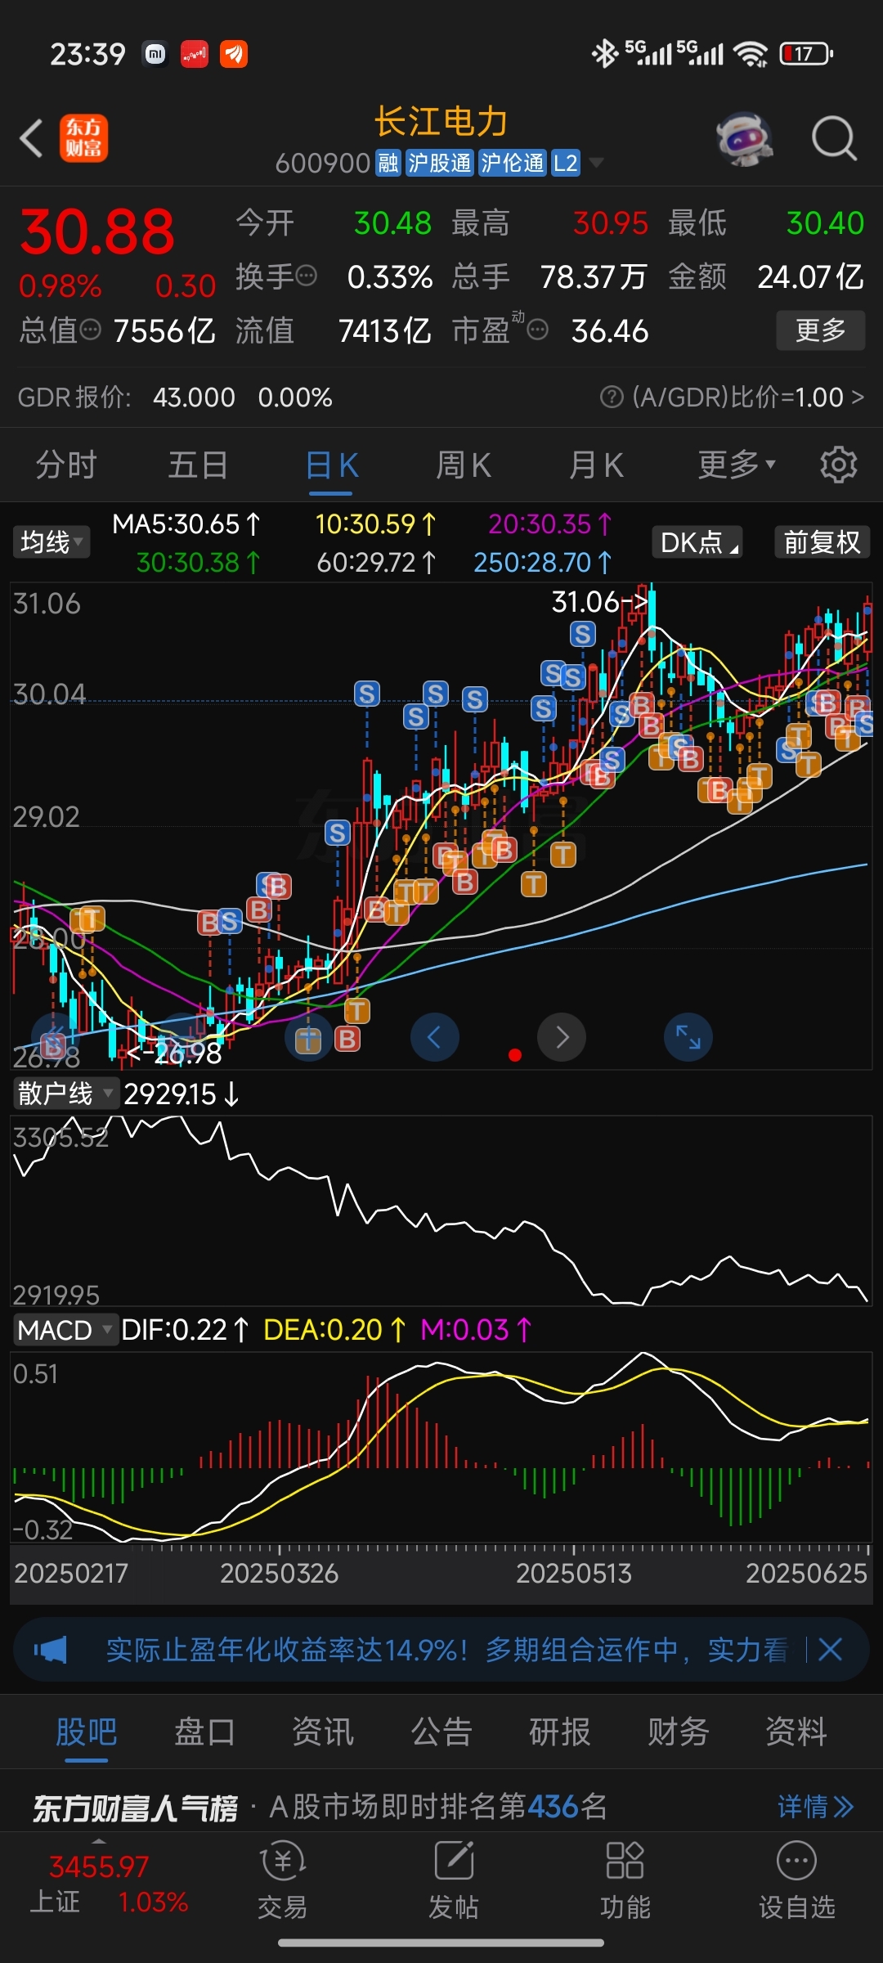The image size is (883, 1963).
Task: Open chart settings gear icon
Action: pyautogui.click(x=838, y=465)
